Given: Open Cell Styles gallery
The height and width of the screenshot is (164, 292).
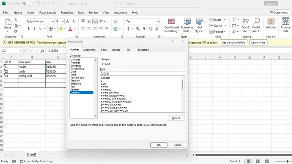Looking at the screenshot, I should [199, 26].
